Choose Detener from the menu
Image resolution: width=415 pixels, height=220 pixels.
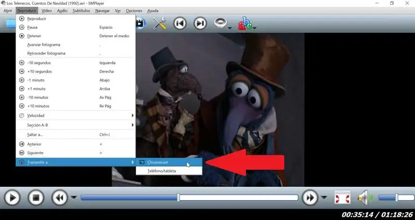pos(76,36)
